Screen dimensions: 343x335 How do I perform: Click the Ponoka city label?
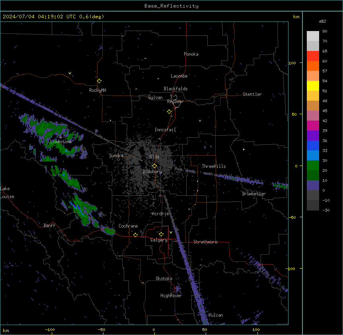click(191, 54)
